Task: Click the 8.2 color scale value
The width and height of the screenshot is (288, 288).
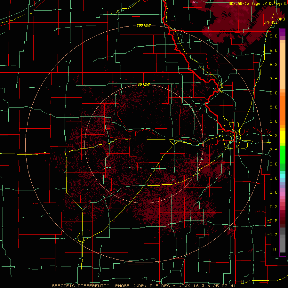Action: click(274, 64)
